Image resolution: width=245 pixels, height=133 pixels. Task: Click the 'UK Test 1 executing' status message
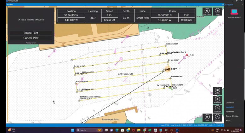click(31, 20)
